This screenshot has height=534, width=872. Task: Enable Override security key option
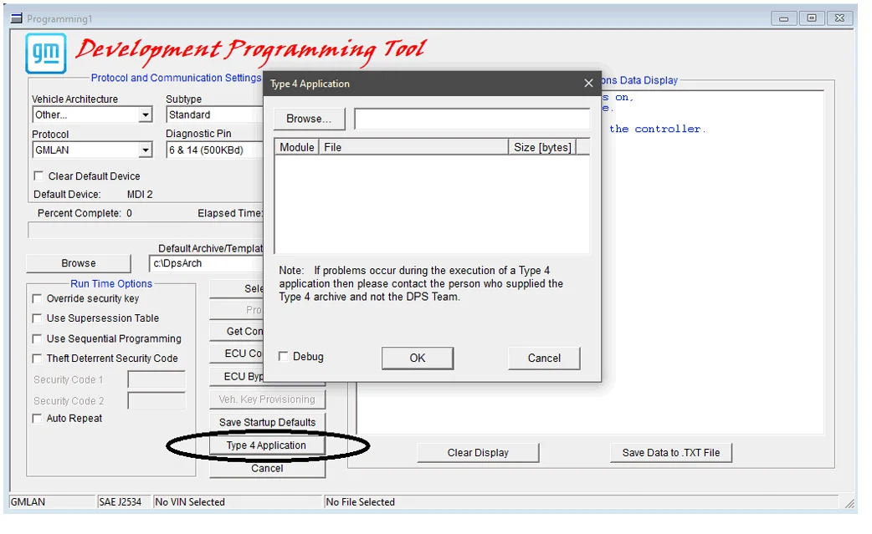[37, 298]
